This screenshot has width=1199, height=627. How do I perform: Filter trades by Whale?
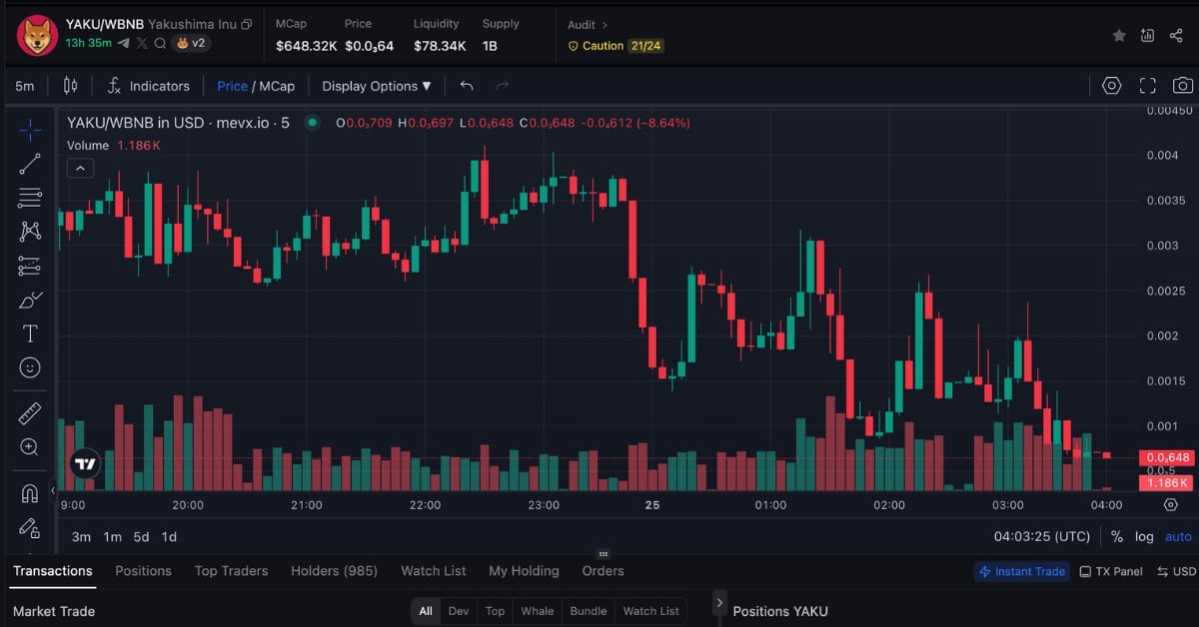pyautogui.click(x=537, y=611)
